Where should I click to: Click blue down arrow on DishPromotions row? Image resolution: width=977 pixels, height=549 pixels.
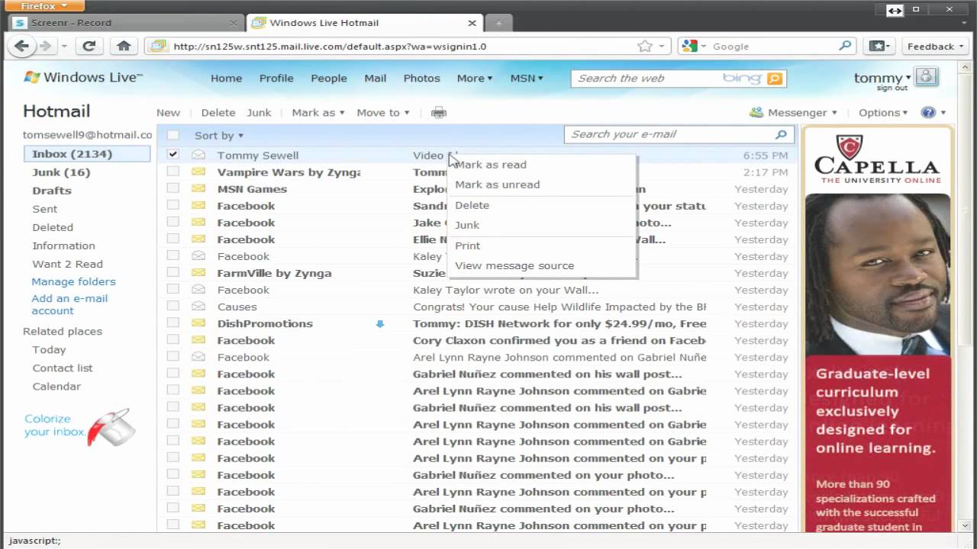pos(380,323)
